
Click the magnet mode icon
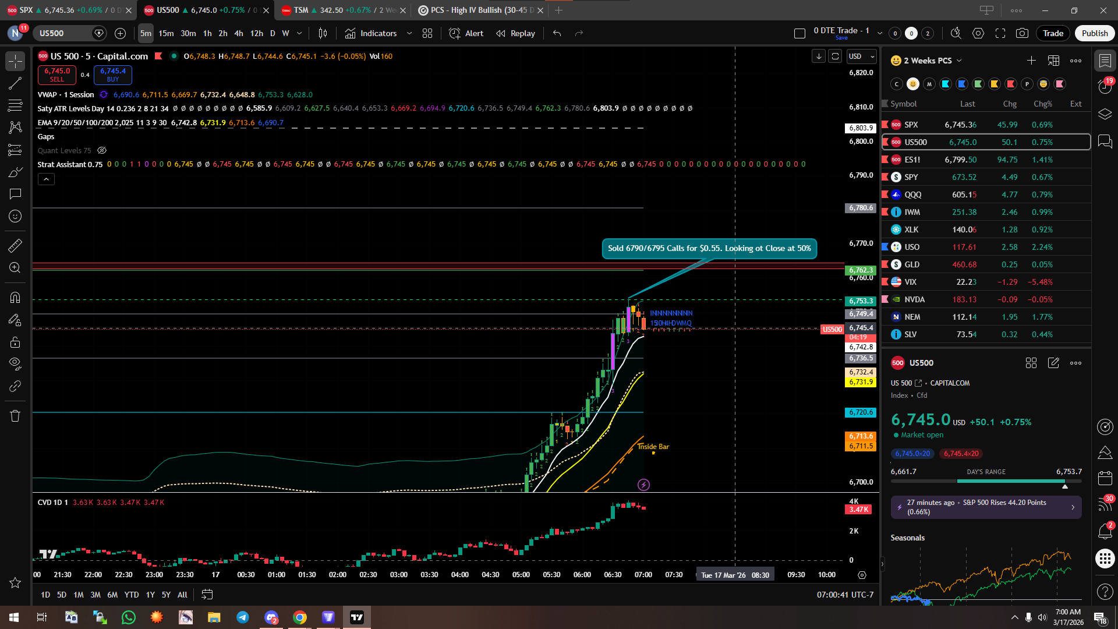click(x=15, y=298)
